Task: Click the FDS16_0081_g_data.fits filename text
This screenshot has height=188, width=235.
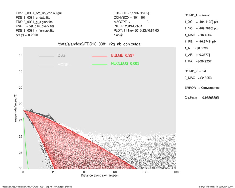Action: tap(33, 18)
